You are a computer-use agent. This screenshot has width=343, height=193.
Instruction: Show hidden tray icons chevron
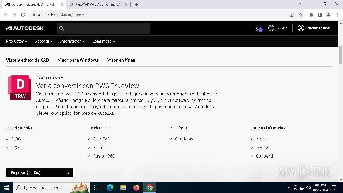tap(289, 188)
